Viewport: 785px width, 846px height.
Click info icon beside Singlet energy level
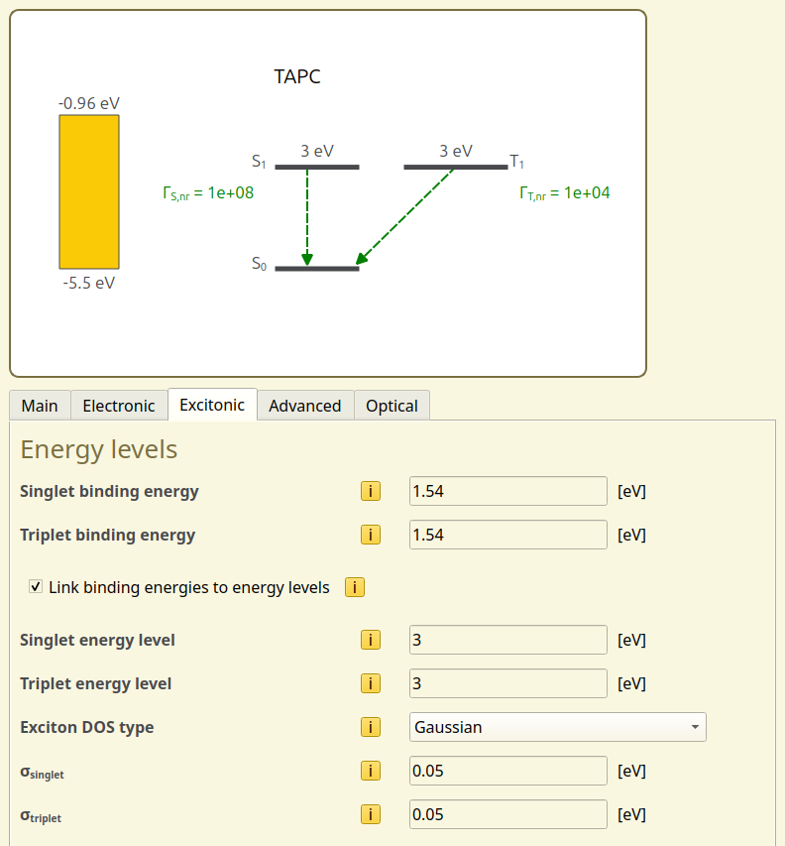(370, 641)
